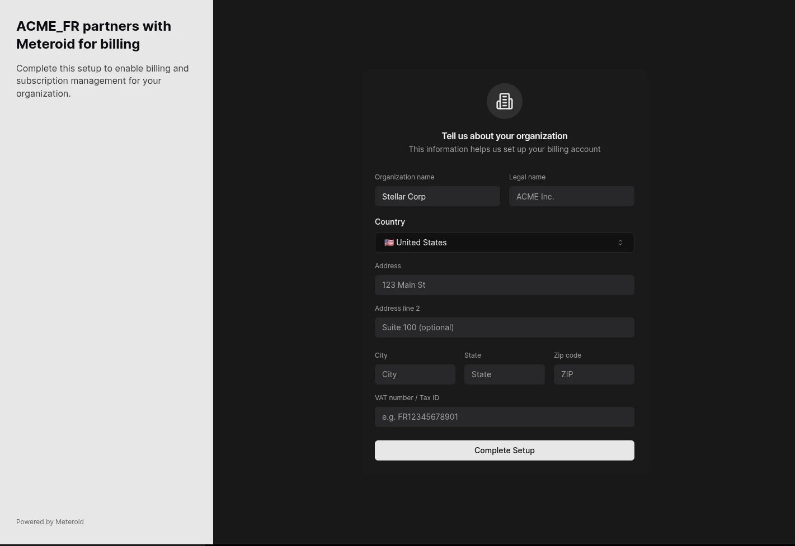Click the Address line 2 field
Viewport: 795px width, 546px height.
pyautogui.click(x=505, y=327)
